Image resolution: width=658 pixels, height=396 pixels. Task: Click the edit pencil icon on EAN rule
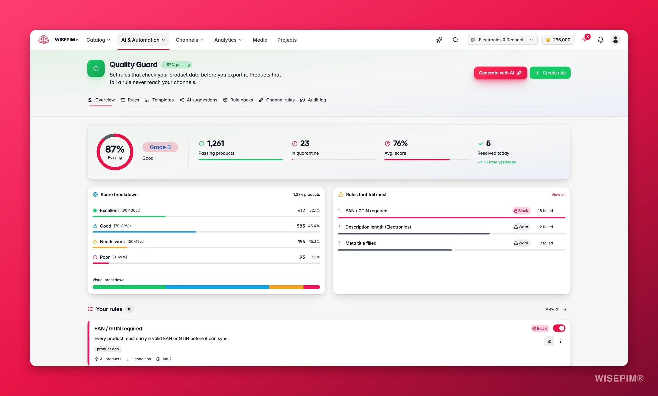(549, 341)
